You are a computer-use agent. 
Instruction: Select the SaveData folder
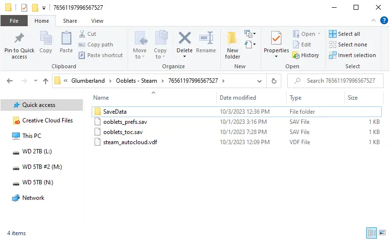click(x=237, y=112)
